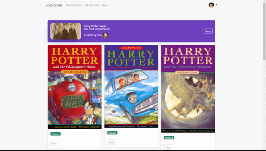Click the Book Street brand logo
This screenshot has height=151, width=266.
click(x=54, y=5)
